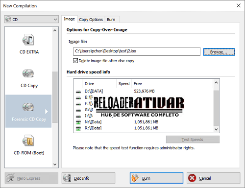
Task: Click the I: drive icon in list
Action: point(78,116)
